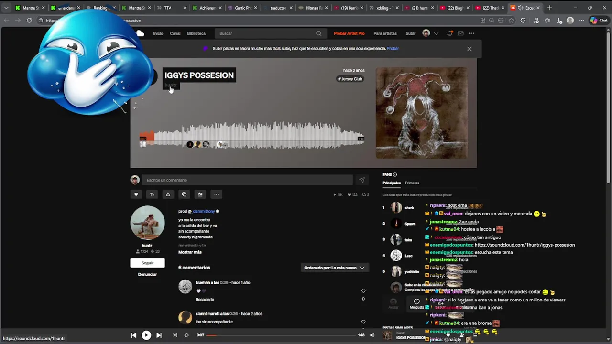Open Biblioteca in SoundCloud navigation
Viewport: 612px width, 344px height.
[x=197, y=33]
